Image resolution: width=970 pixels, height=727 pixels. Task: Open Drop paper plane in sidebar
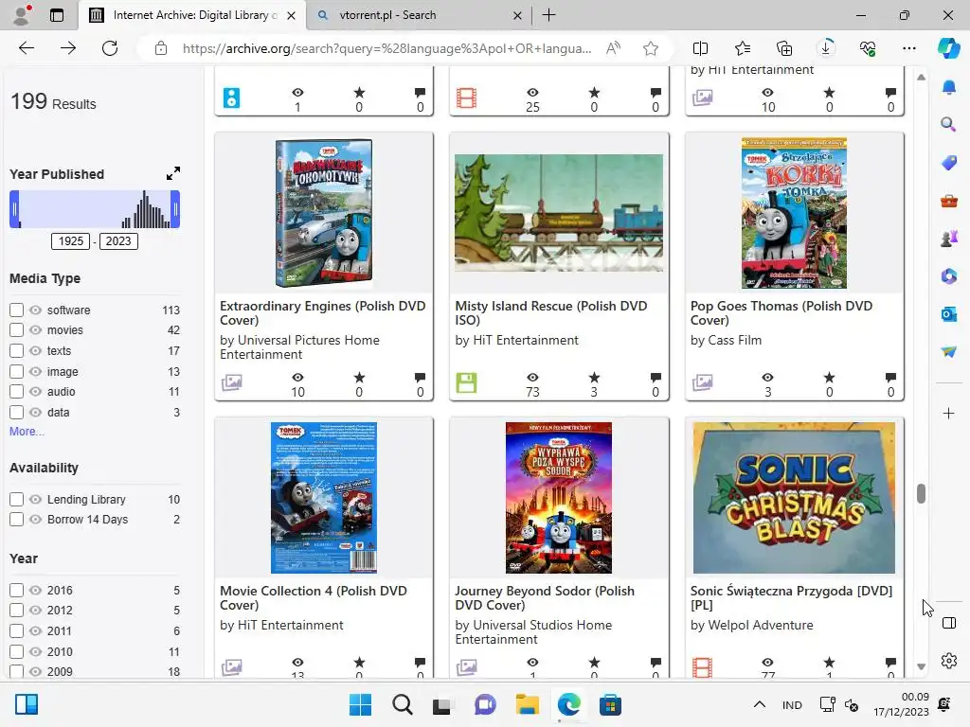948,352
